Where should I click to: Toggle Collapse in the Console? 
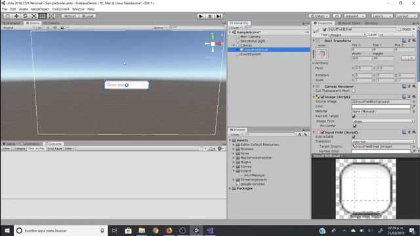(x=20, y=149)
